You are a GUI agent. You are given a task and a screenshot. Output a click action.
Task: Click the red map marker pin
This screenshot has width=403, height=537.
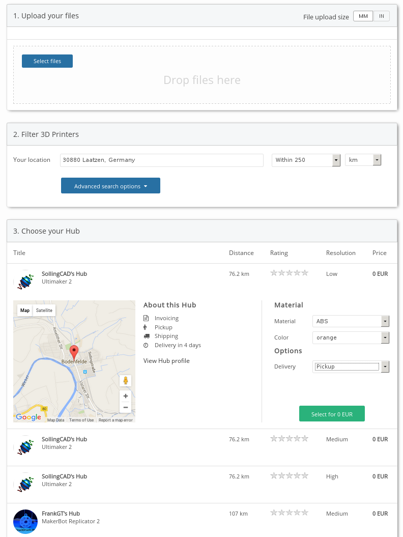(74, 352)
